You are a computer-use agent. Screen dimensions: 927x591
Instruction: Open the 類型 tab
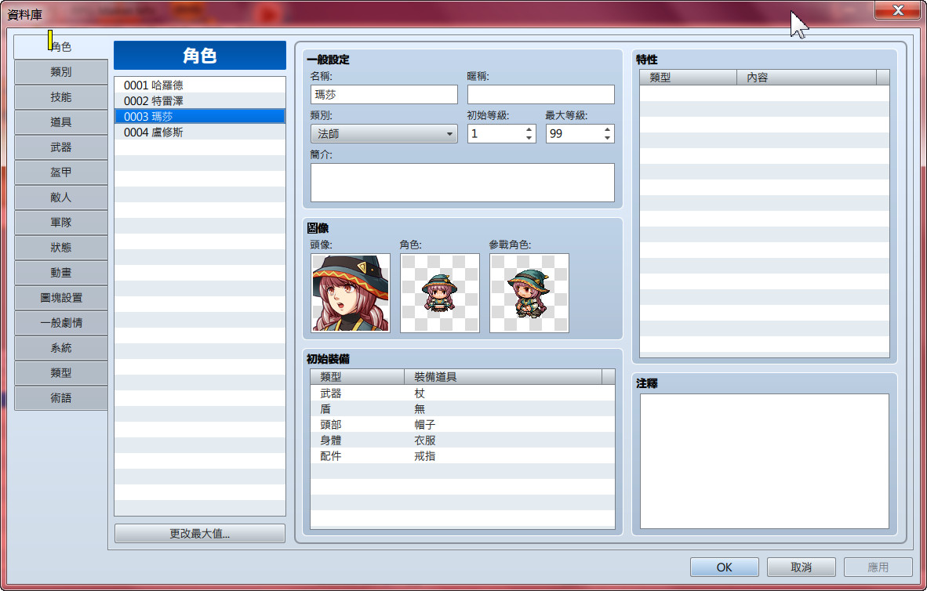pos(61,374)
